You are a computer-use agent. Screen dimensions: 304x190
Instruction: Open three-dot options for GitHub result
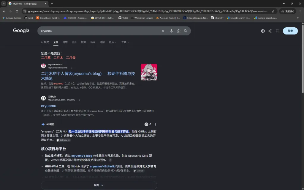point(80,100)
